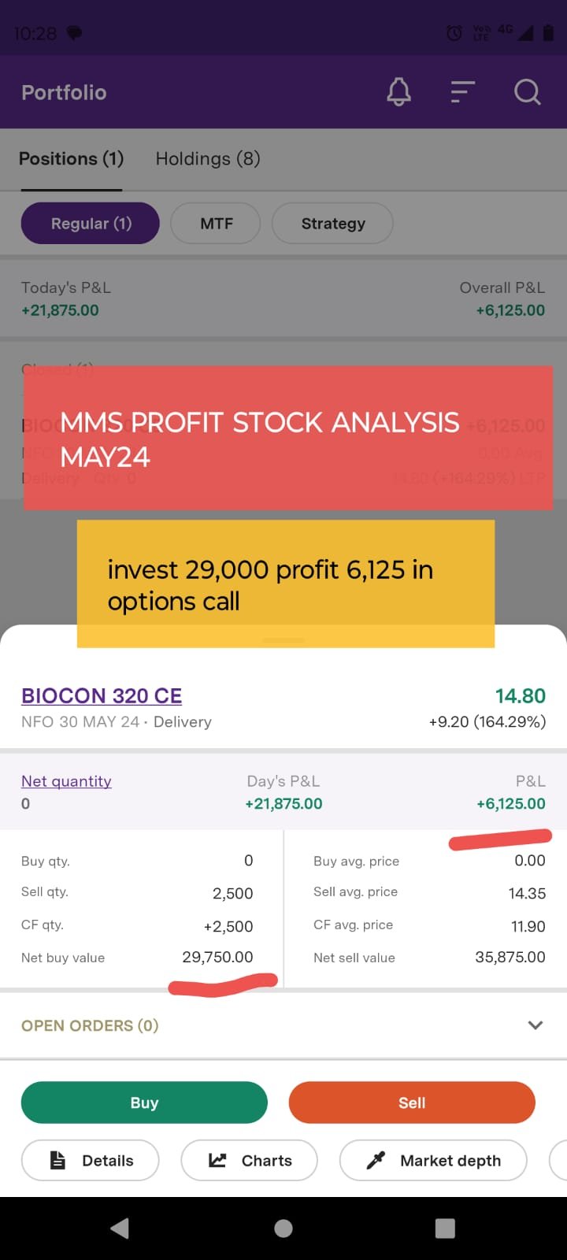The width and height of the screenshot is (567, 1260).
Task: Select the Regular (1) filter pill
Action: point(91,224)
